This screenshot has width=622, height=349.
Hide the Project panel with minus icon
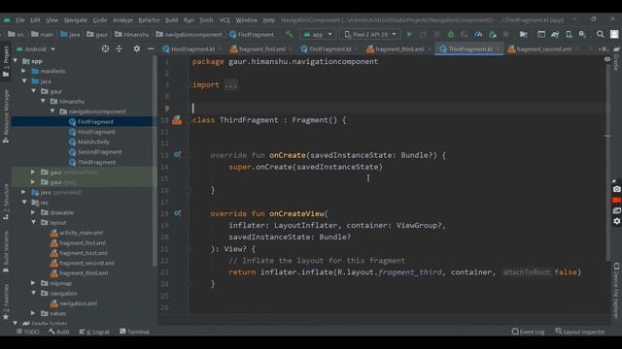click(151, 48)
